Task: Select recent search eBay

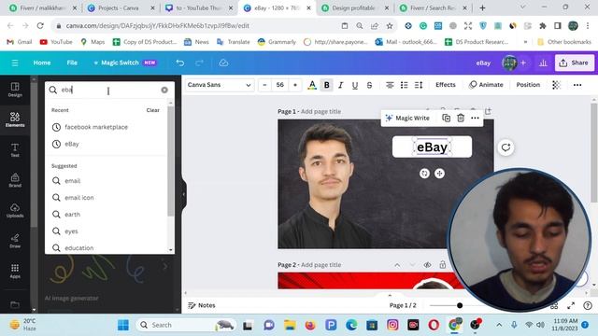Action: click(72, 144)
